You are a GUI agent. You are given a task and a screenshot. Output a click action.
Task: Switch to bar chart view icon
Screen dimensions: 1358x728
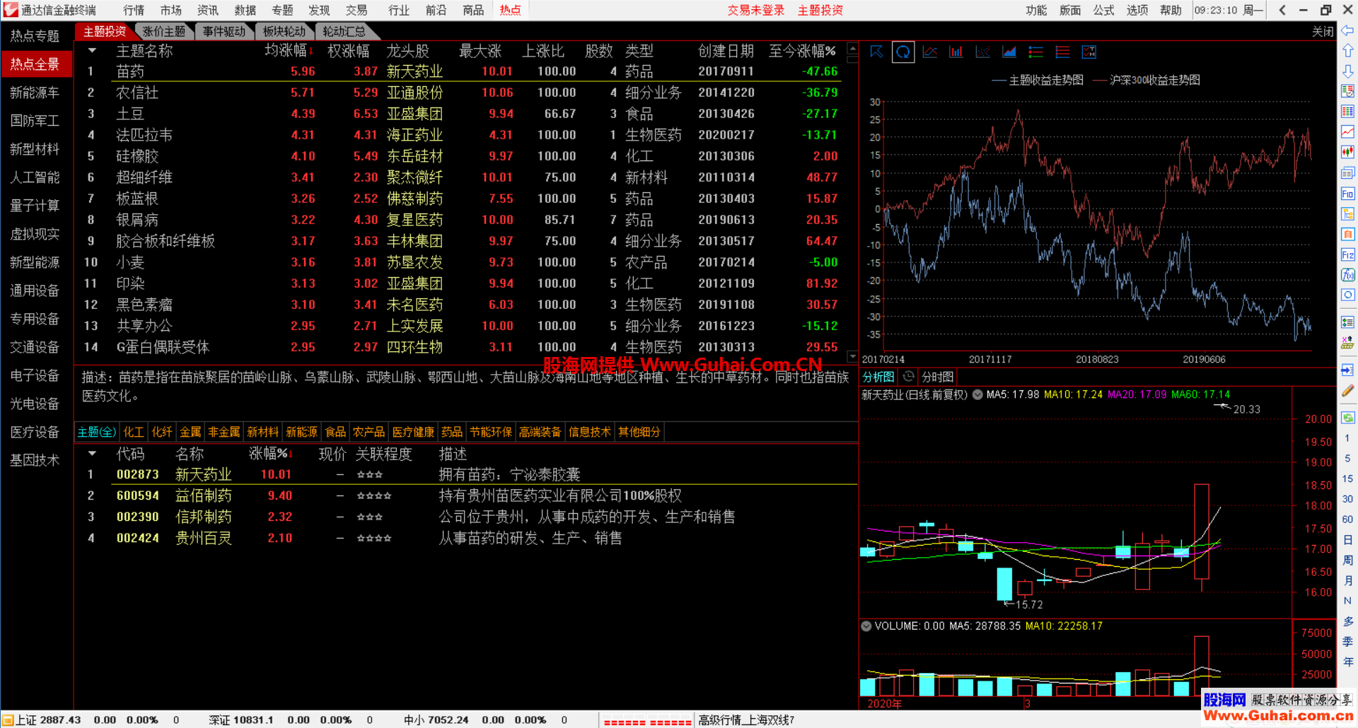tap(956, 52)
